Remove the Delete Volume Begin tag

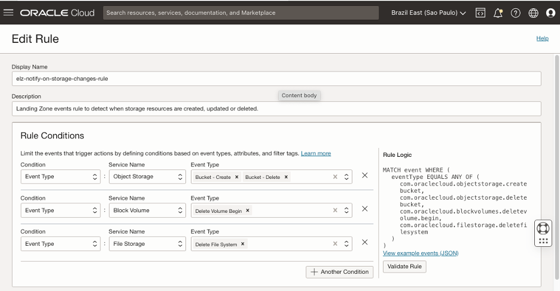click(248, 210)
